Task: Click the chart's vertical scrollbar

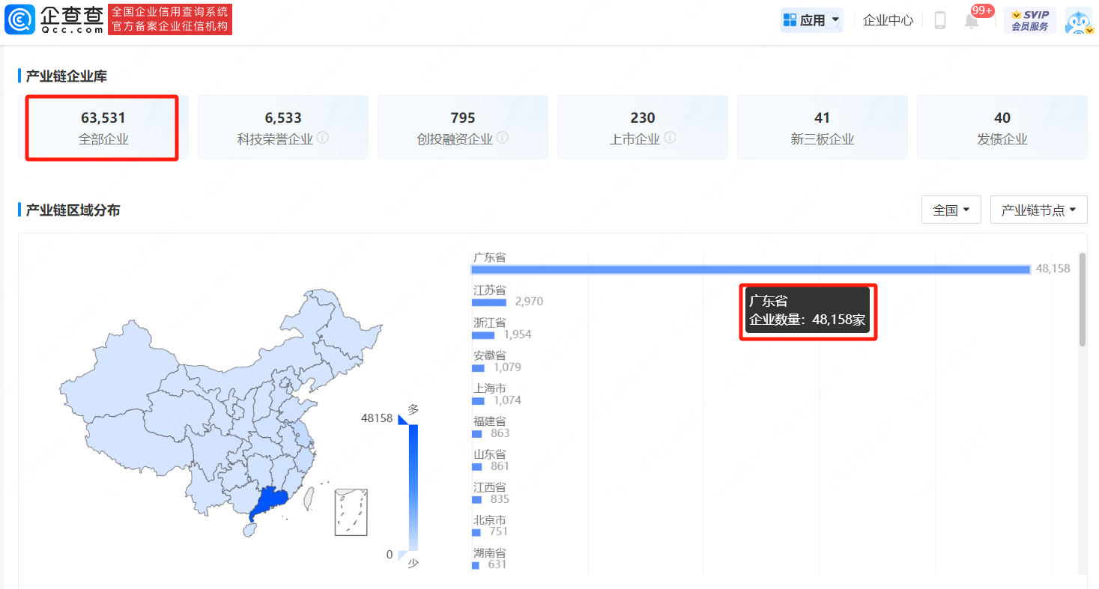Action: click(1082, 299)
